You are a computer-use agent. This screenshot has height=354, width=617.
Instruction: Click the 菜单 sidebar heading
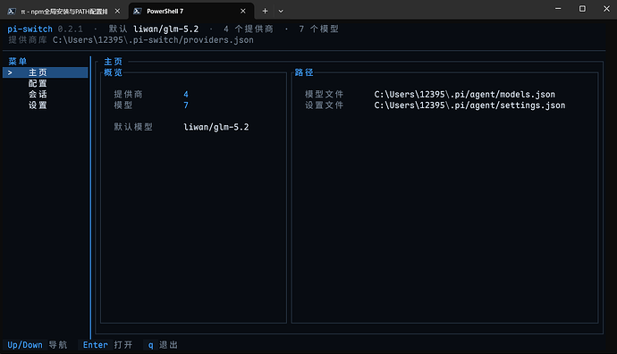point(17,62)
